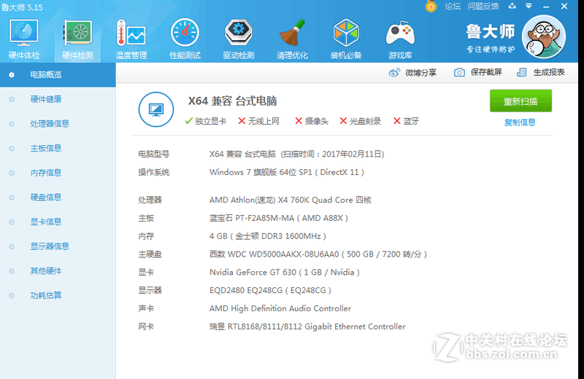Click the radio bullet beside 显卡信息
The image size is (584, 379).
[12, 222]
